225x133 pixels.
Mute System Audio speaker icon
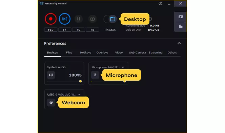coord(51,75)
